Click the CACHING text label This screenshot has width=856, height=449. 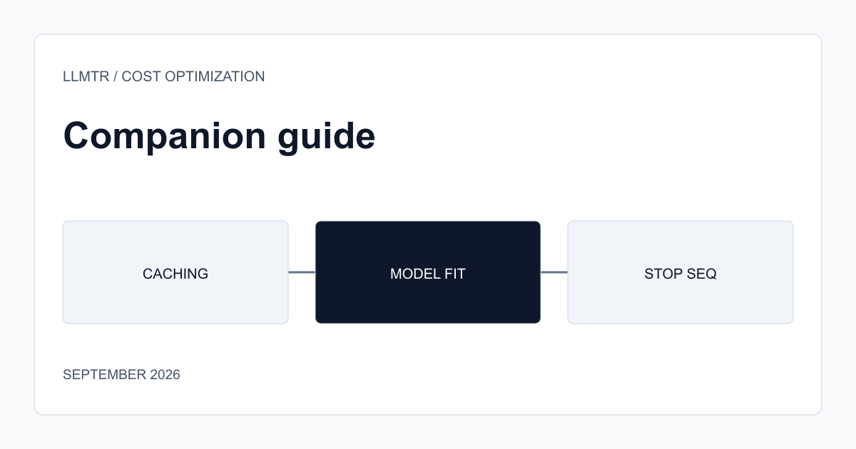175,274
